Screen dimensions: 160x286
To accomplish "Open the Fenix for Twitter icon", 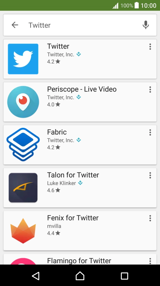I will click(23, 231).
